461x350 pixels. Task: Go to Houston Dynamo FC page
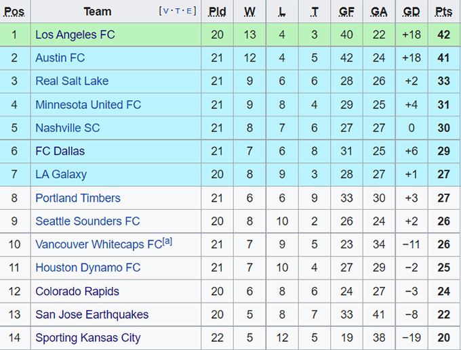pos(88,268)
